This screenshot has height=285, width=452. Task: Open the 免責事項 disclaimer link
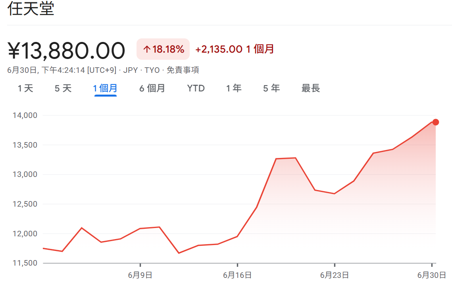coord(183,70)
